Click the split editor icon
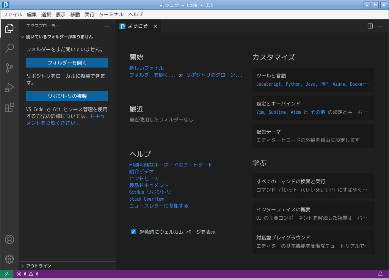The height and width of the screenshot is (280, 389). (370, 26)
